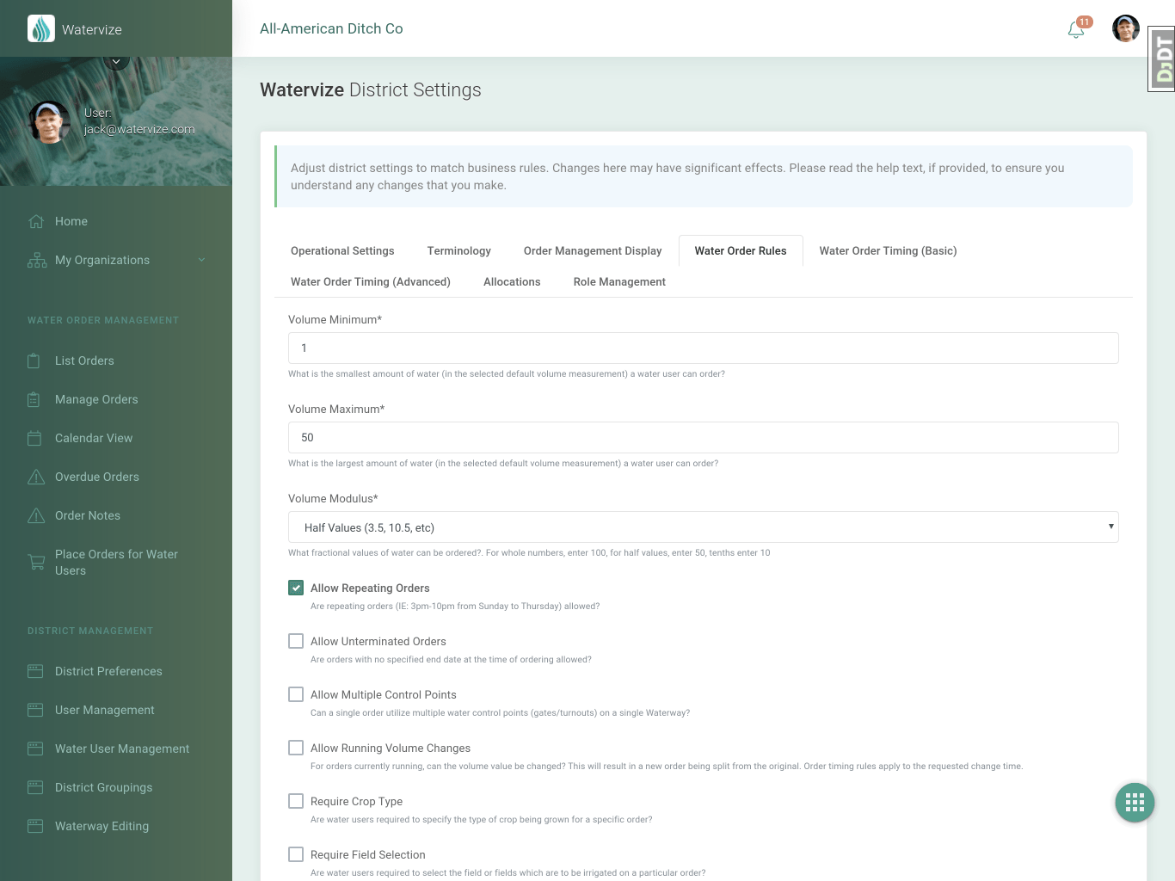
Task: Click jack@watervize.com user email
Action: tap(139, 129)
